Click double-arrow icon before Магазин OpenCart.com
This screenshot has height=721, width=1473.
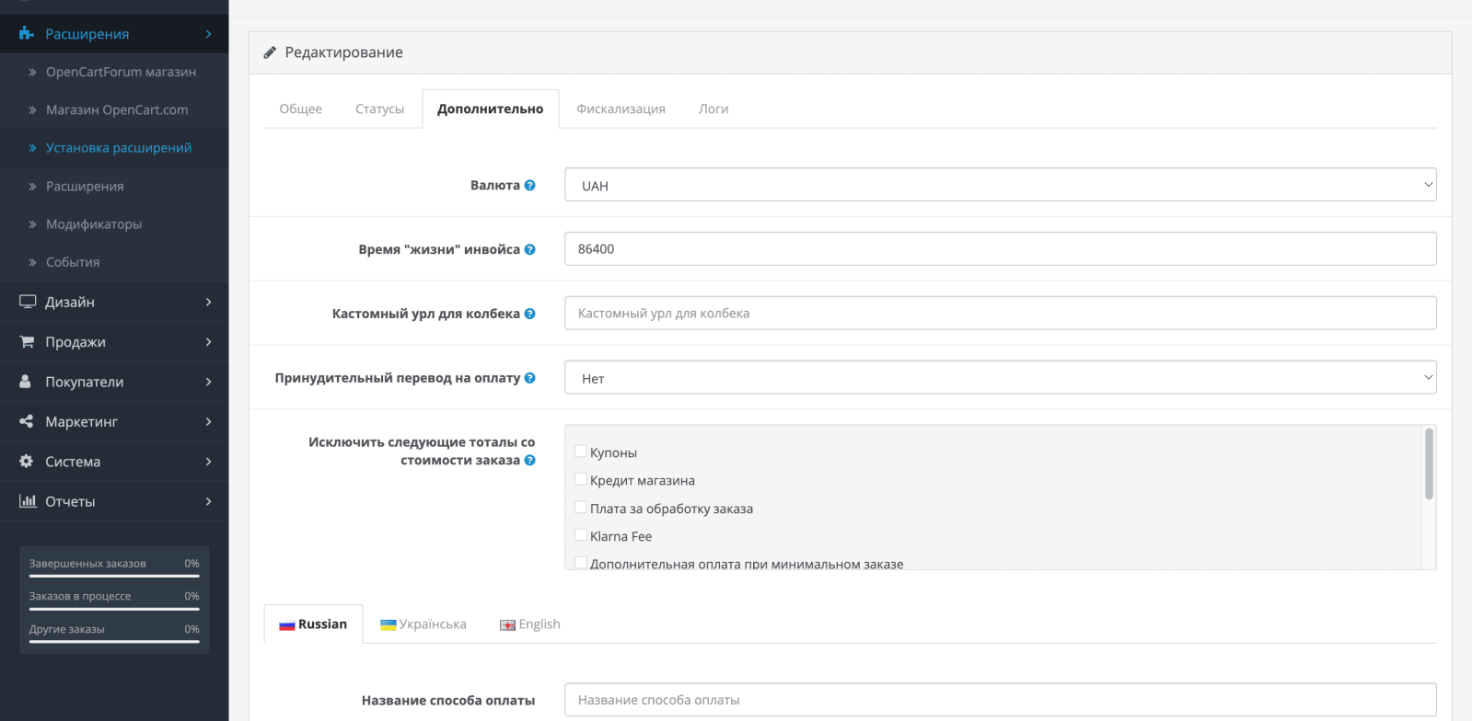click(32, 109)
